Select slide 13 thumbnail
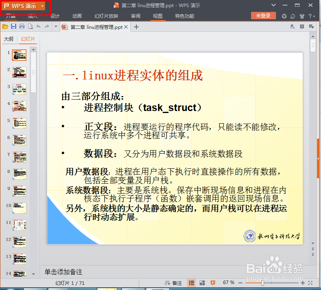Viewport: 321px width, 290px height. pos(19,259)
